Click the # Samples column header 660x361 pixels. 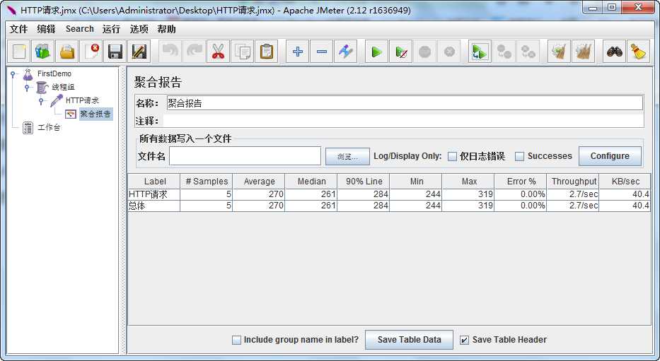coord(207,182)
